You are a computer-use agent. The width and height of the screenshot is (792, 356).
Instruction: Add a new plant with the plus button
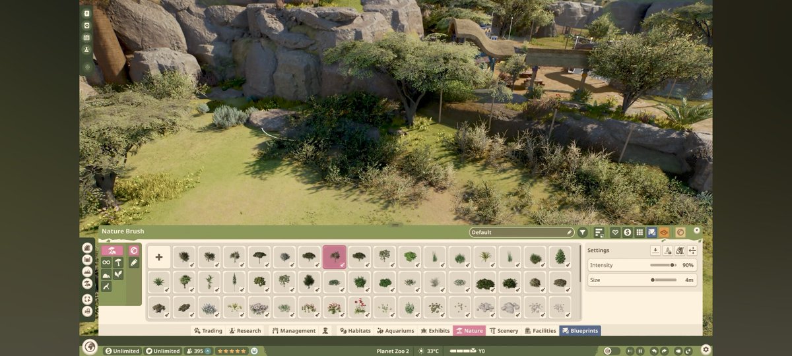pyautogui.click(x=159, y=257)
